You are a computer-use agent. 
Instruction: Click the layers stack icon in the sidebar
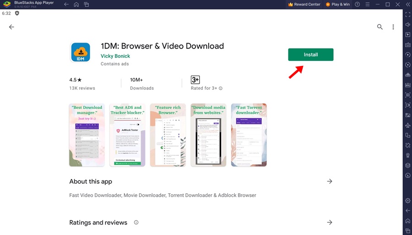408,165
